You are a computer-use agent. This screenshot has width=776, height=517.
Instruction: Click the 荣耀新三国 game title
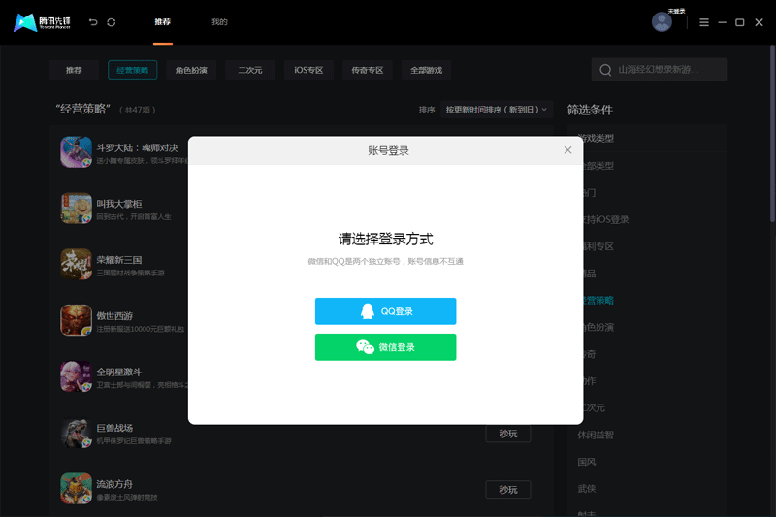click(119, 260)
